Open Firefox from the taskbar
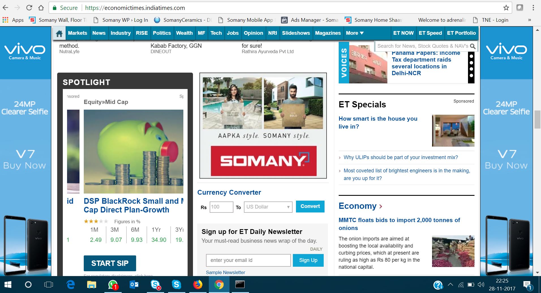 tap(198, 285)
